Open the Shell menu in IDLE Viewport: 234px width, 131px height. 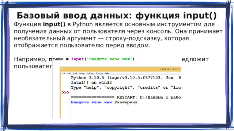click(75, 74)
